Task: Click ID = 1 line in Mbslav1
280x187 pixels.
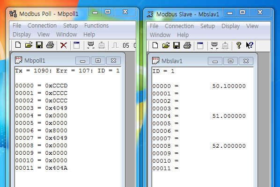Action: coord(163,71)
